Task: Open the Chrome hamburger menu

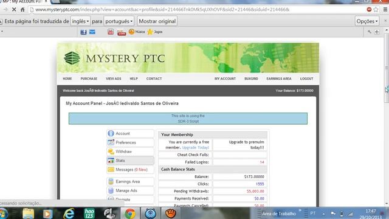Action: 385,10
